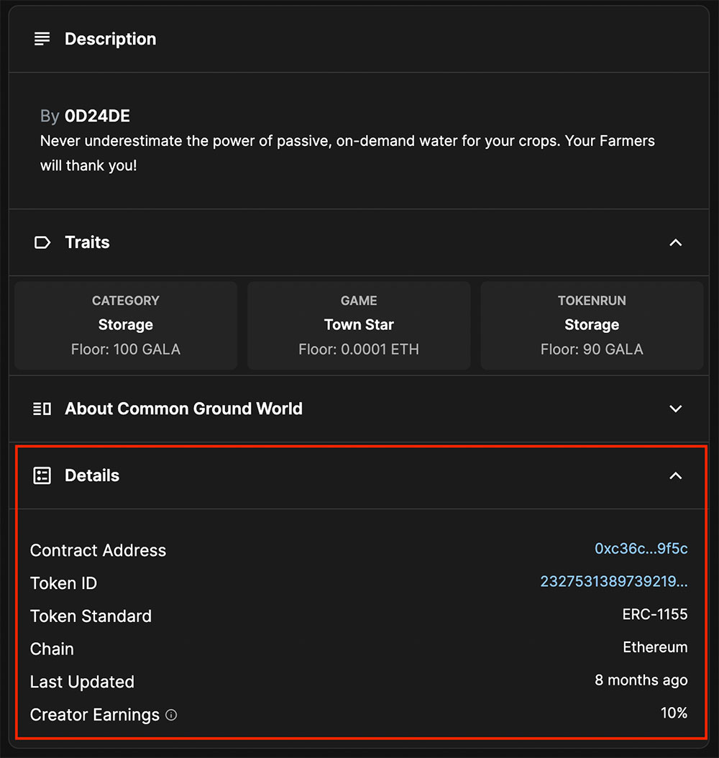
Task: Click the Token Standard label
Action: click(91, 616)
